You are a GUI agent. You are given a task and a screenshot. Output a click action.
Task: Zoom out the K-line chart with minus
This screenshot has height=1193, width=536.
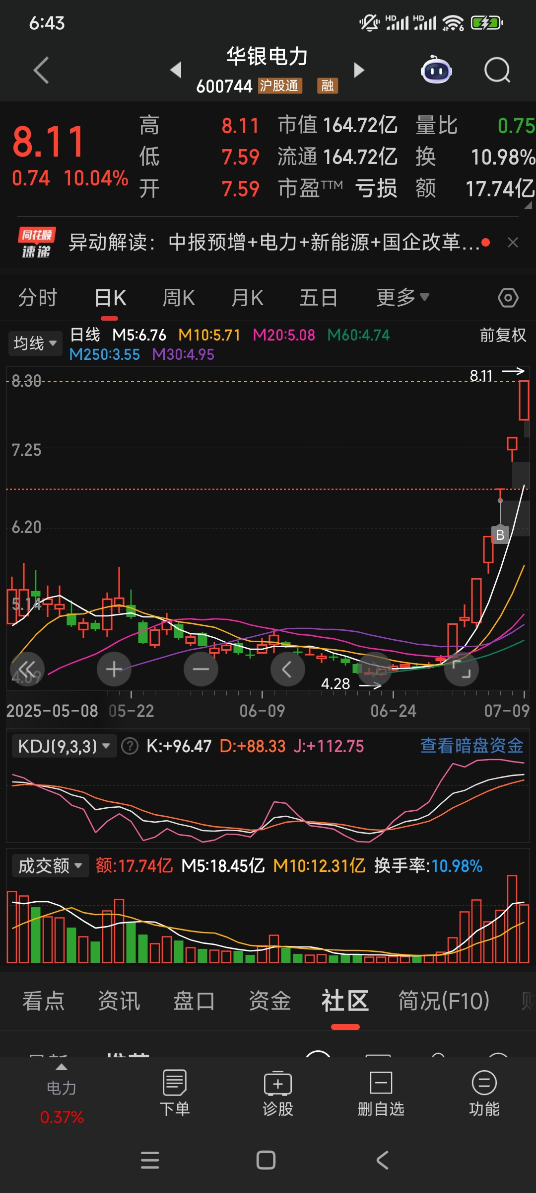(x=201, y=669)
